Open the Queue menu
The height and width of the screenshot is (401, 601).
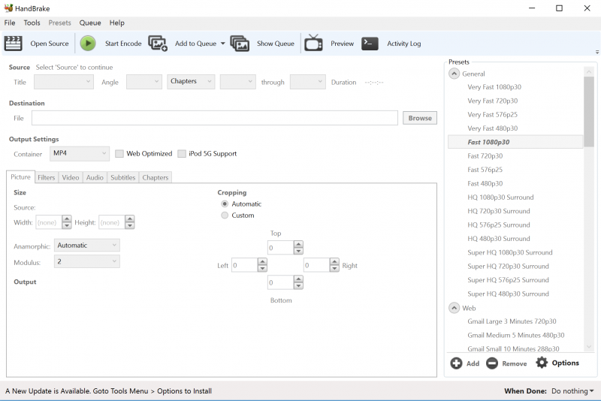click(90, 23)
